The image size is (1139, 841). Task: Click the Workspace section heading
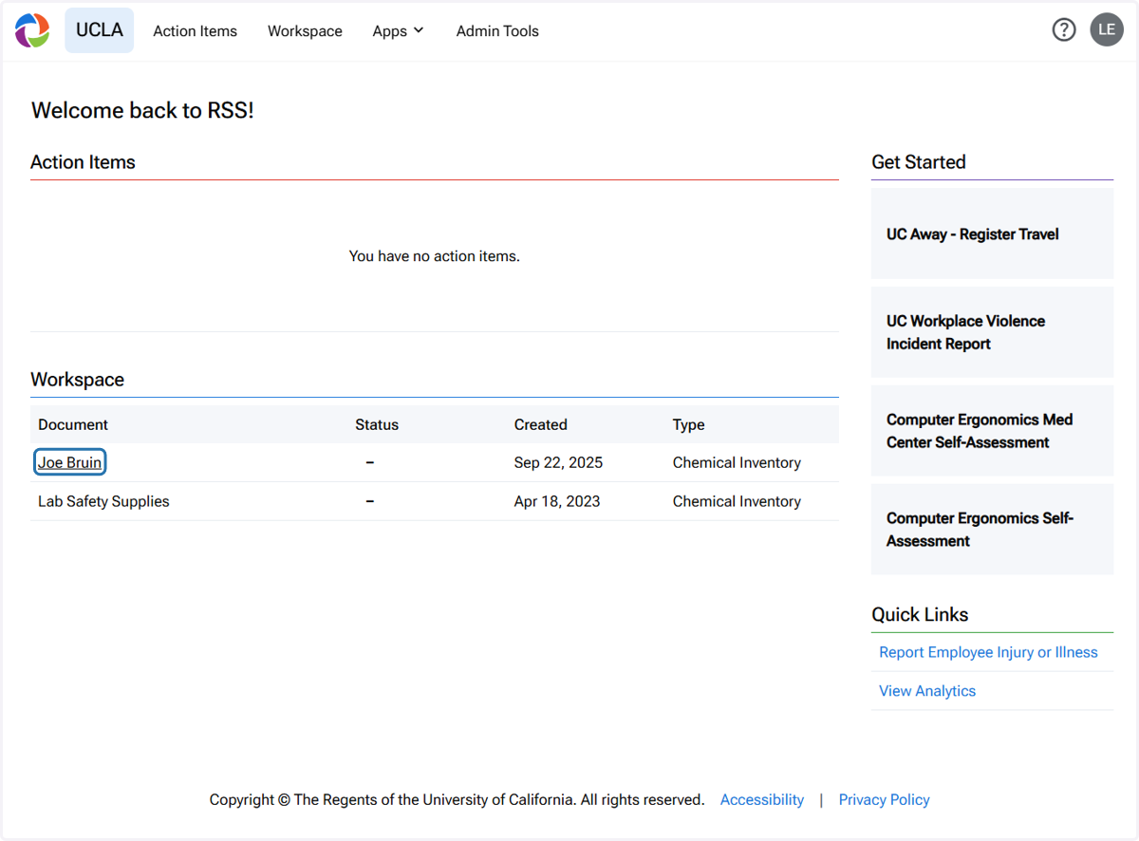[x=78, y=380]
